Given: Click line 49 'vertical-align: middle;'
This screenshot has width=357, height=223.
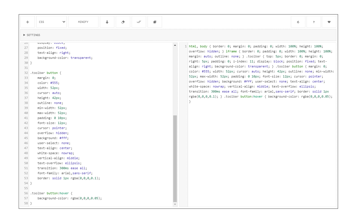Looking at the screenshot, I should tap(59, 158).
